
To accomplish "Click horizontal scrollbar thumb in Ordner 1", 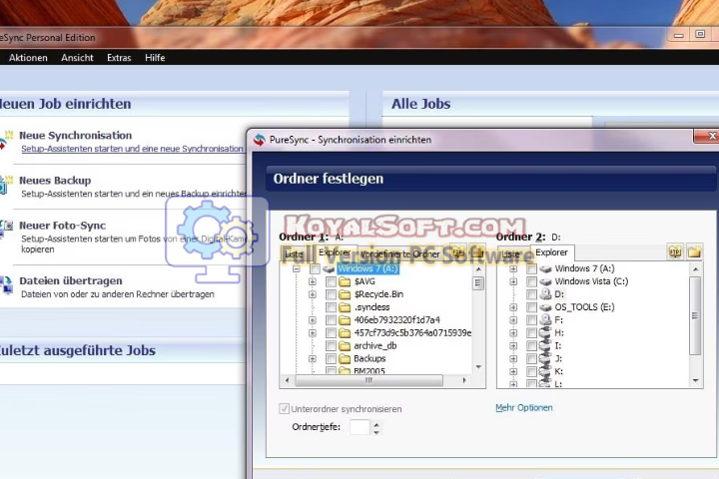I will [x=369, y=380].
